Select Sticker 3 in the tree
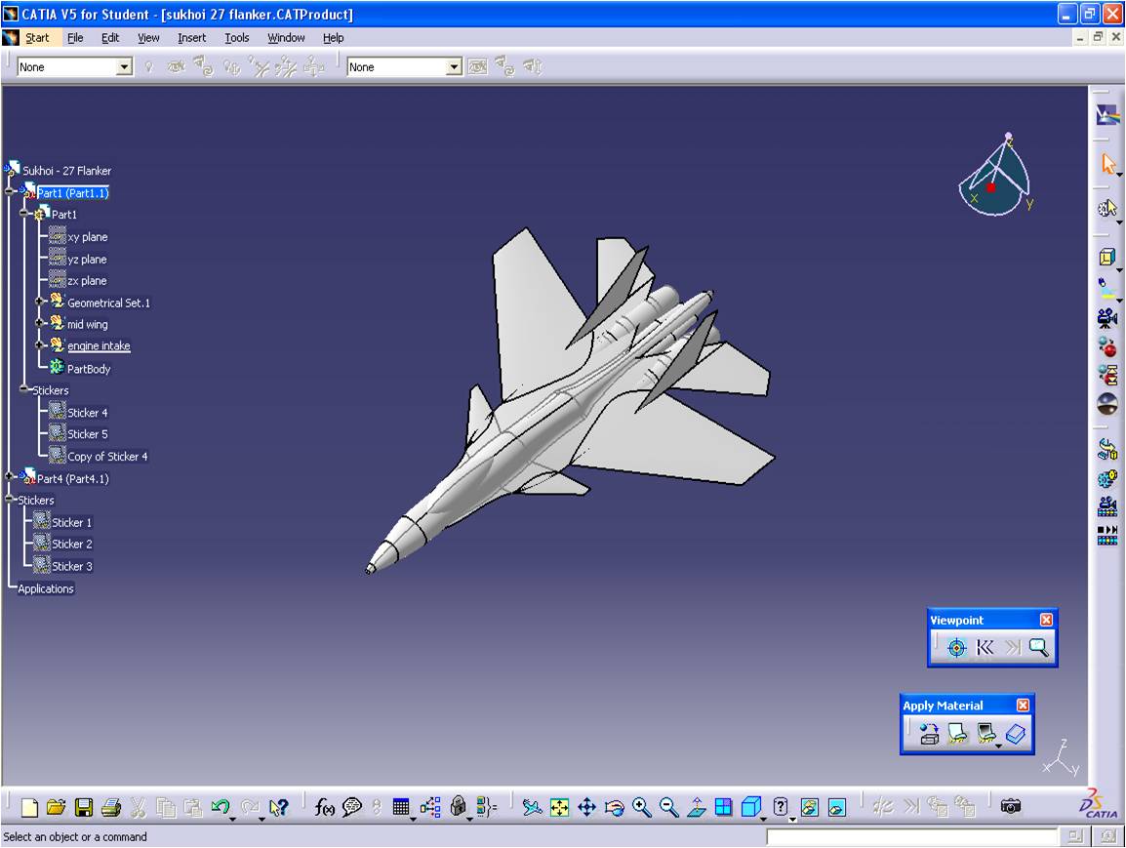Screen dimensions: 1126x848 [72, 567]
